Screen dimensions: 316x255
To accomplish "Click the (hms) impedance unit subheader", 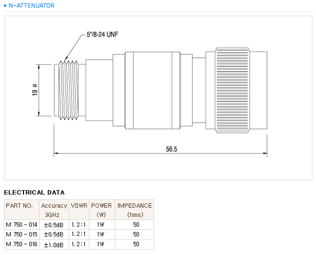I will [x=135, y=215].
